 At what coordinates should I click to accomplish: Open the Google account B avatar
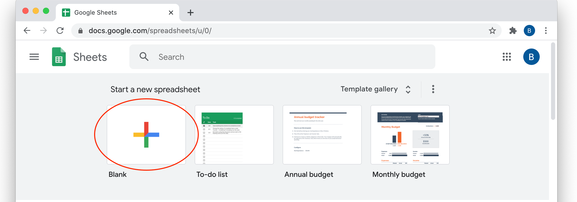pos(531,57)
